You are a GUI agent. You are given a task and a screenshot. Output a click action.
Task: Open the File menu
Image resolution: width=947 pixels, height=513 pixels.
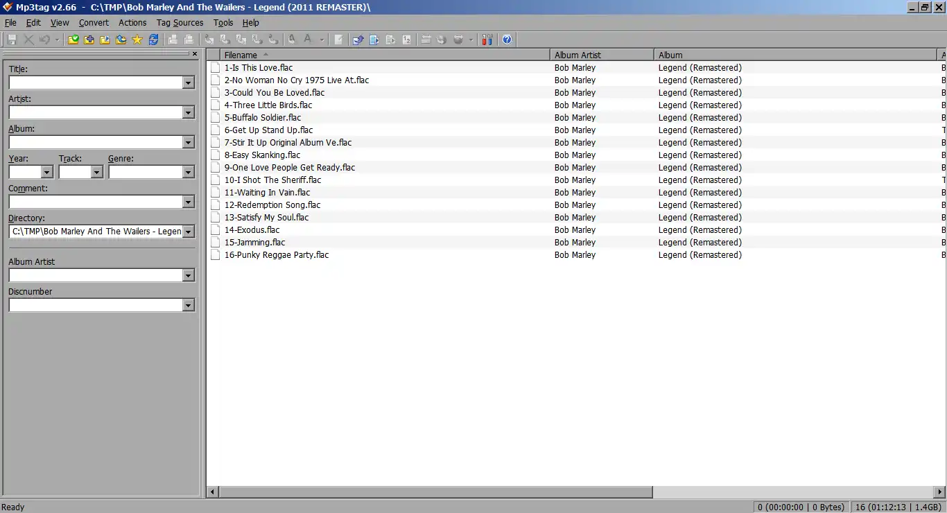pyautogui.click(x=10, y=22)
